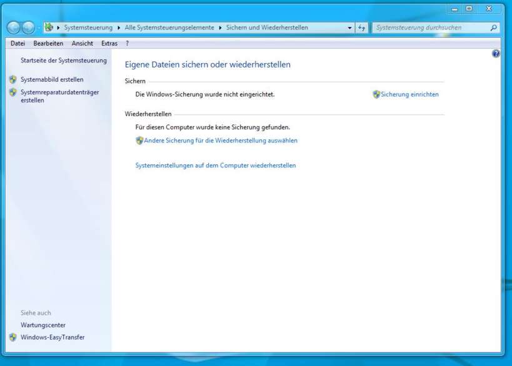
Task: Click the Systemsteuerung breadcrumb
Action: click(x=88, y=27)
